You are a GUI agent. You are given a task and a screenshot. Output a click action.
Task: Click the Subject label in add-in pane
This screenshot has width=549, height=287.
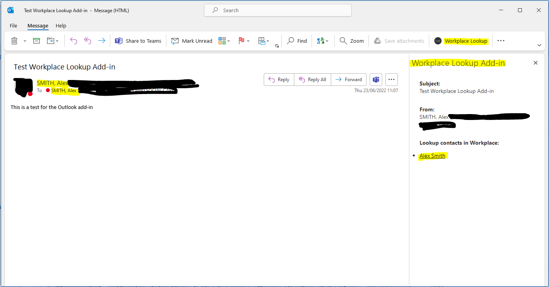point(430,84)
